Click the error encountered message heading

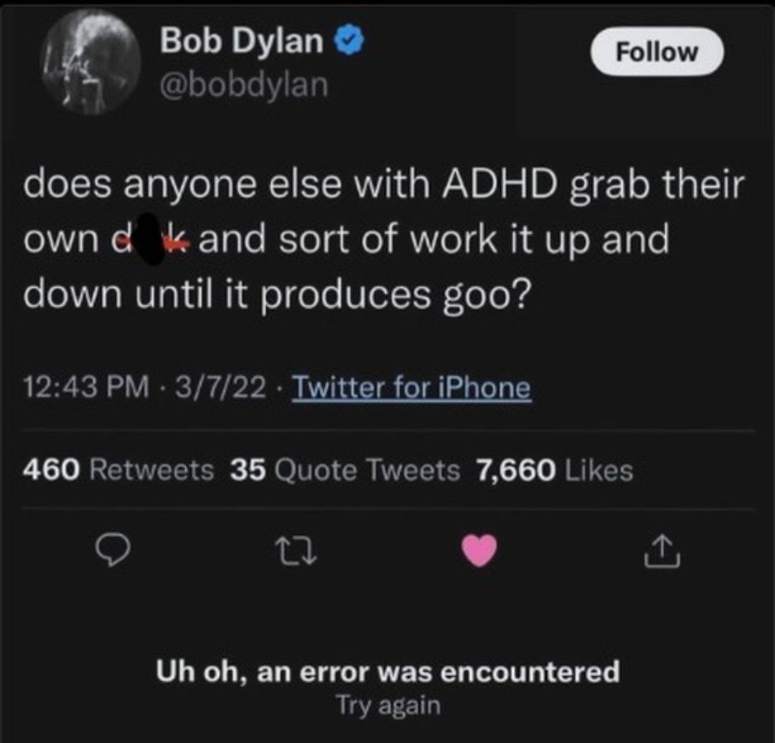pos(388,672)
